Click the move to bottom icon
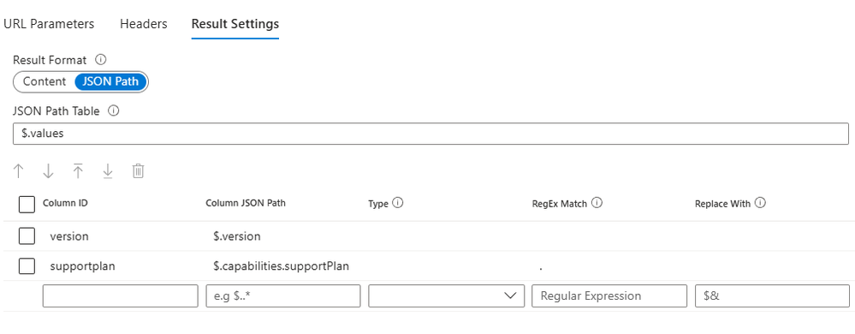 tap(108, 171)
